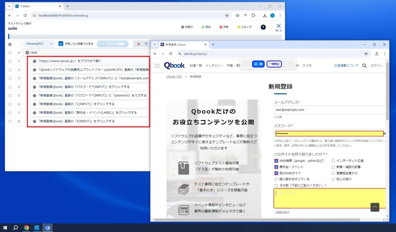Open the three-dot menu in the T-DASH window

pos(280,15)
